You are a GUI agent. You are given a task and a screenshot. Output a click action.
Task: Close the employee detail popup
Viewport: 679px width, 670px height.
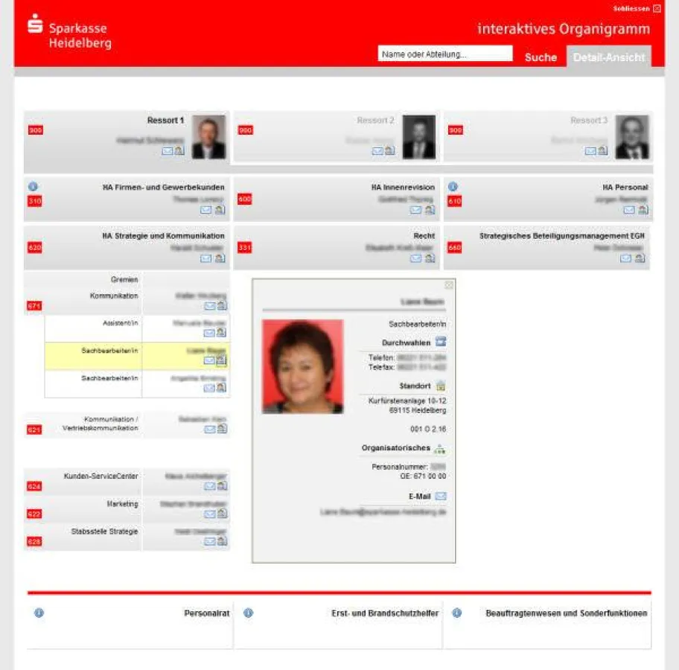pos(448,285)
